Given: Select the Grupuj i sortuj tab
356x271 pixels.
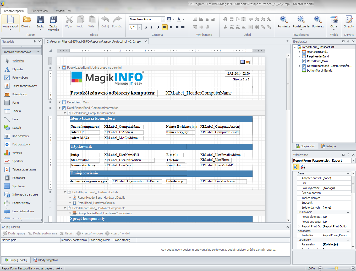Looking at the screenshot, I should (x=16, y=260).
